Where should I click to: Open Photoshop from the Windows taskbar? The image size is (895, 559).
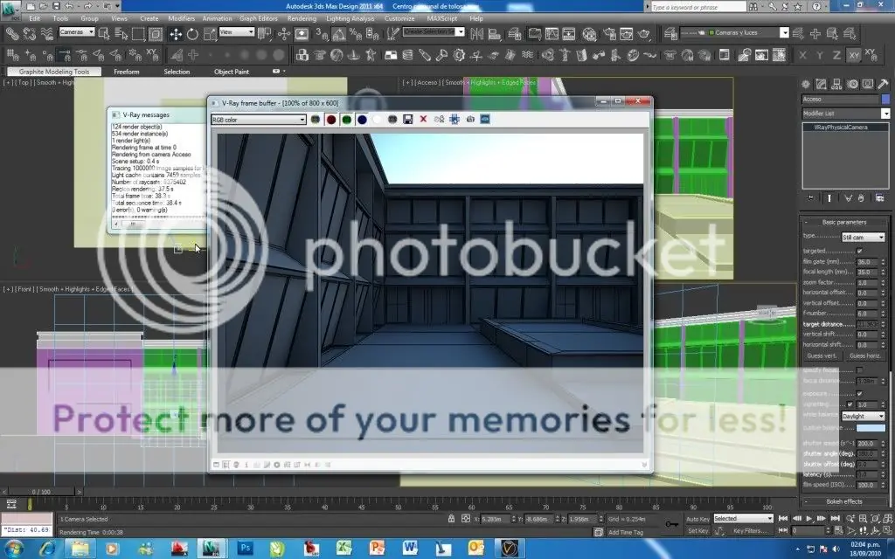246,549
